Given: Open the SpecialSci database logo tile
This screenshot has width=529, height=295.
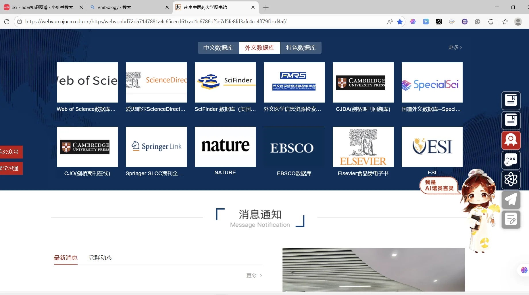Looking at the screenshot, I should tap(432, 82).
